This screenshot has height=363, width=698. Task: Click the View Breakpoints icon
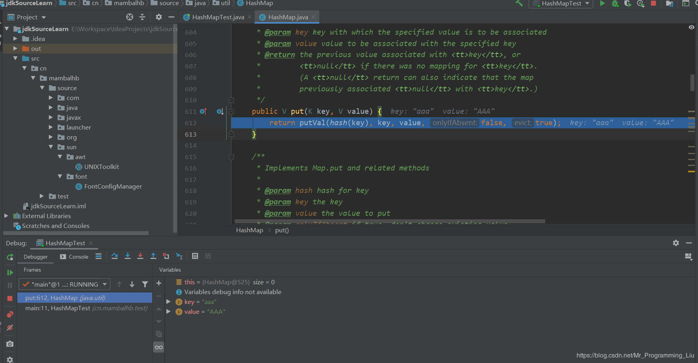click(10, 314)
